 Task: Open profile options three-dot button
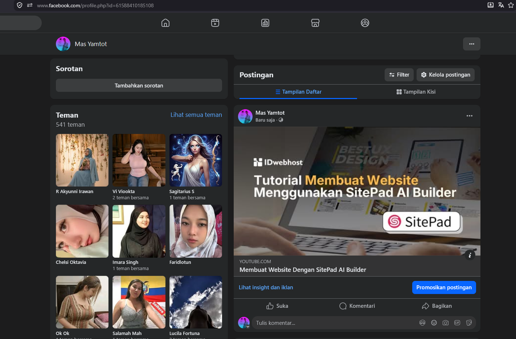pyautogui.click(x=472, y=44)
